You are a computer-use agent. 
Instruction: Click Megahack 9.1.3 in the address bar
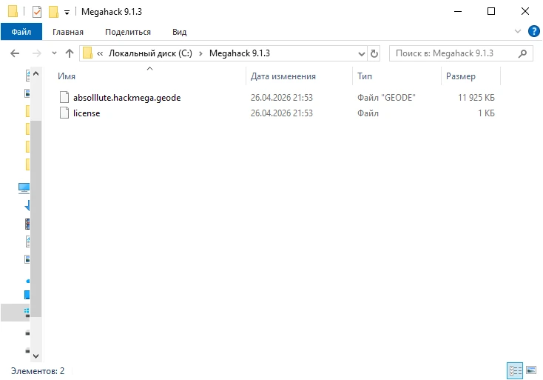pos(239,53)
